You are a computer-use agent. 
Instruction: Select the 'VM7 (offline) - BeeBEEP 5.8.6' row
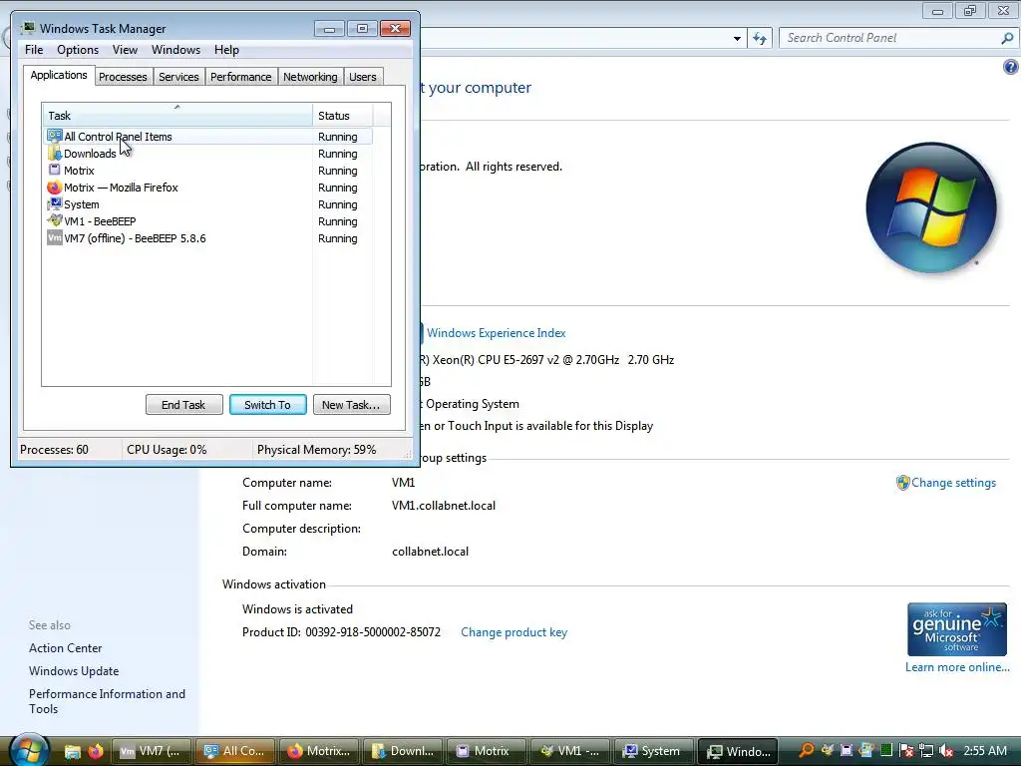click(x=208, y=237)
